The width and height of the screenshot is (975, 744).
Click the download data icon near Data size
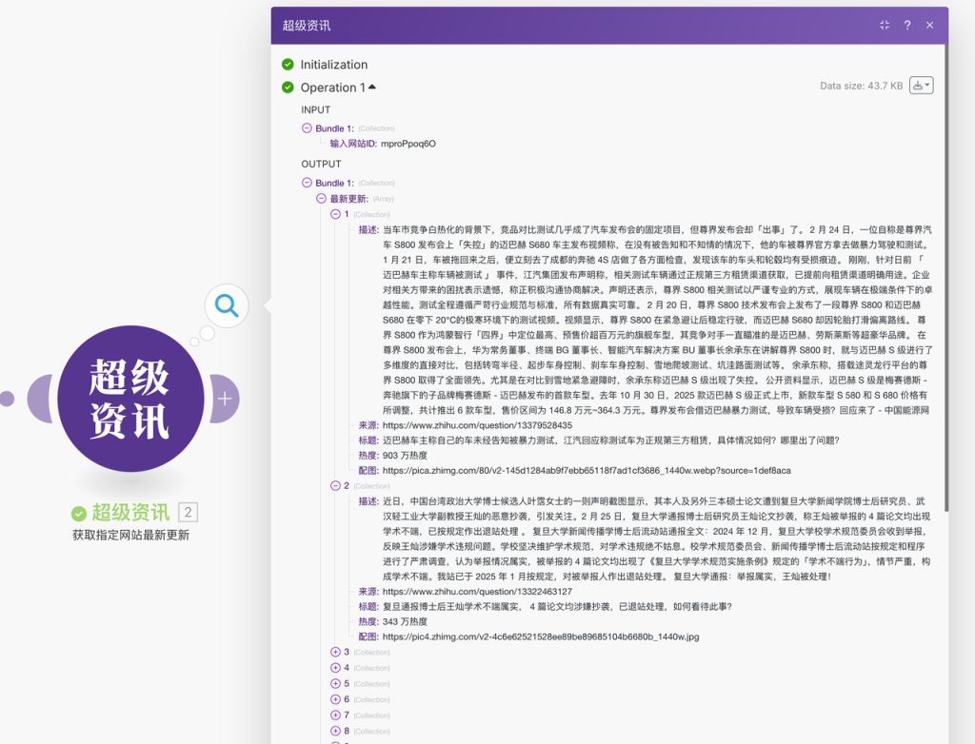(917, 85)
